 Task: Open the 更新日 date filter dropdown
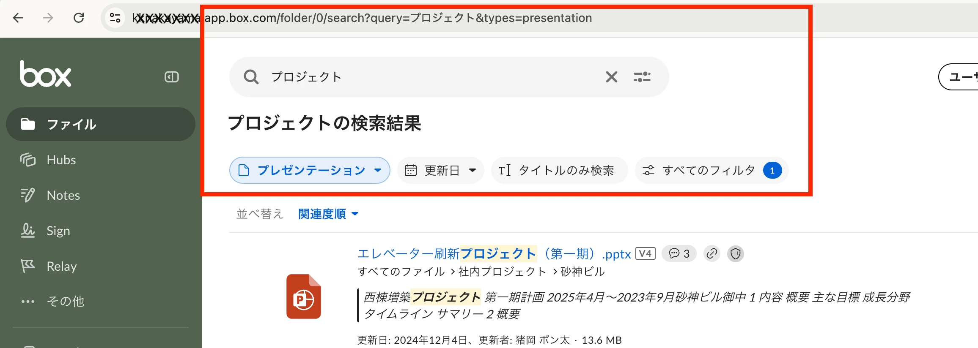click(440, 170)
